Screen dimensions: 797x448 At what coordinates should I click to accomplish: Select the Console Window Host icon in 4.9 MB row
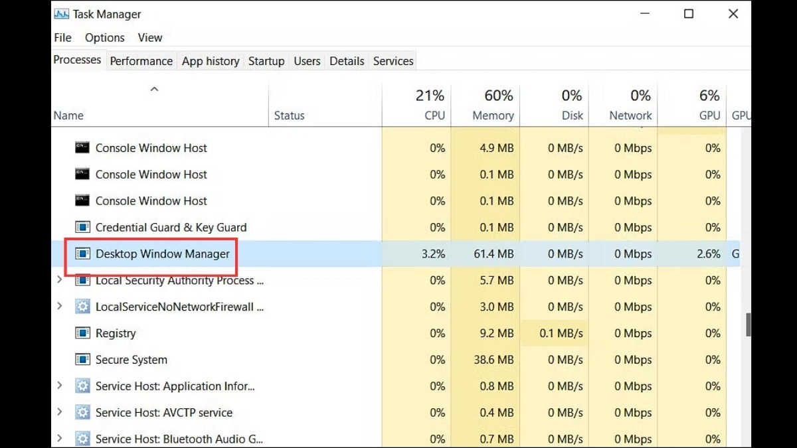(82, 148)
